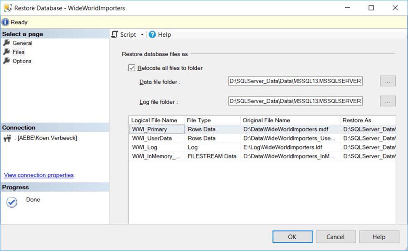Click the [AEBE\Koen.Verbeeck] connection text
Image resolution: width=408 pixels, height=251 pixels.
[x=47, y=138]
